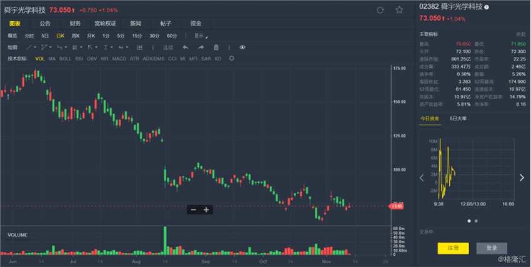Click the undo arrow in drawing toolbar
The height and width of the screenshot is (267, 531).
point(186,47)
